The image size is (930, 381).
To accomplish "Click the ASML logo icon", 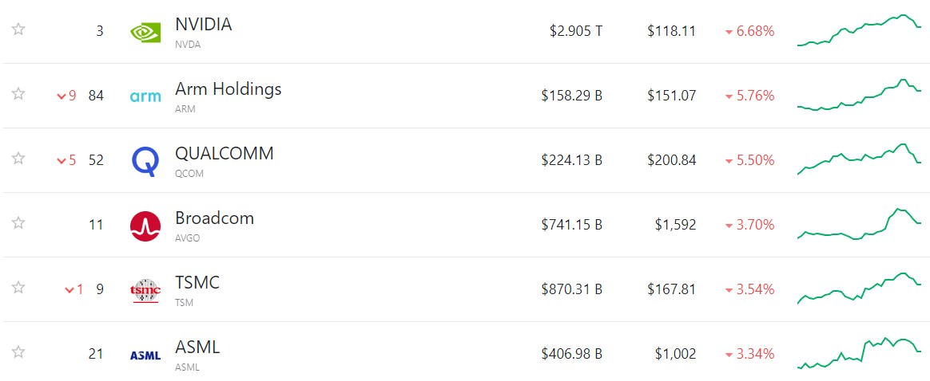I will pos(145,355).
